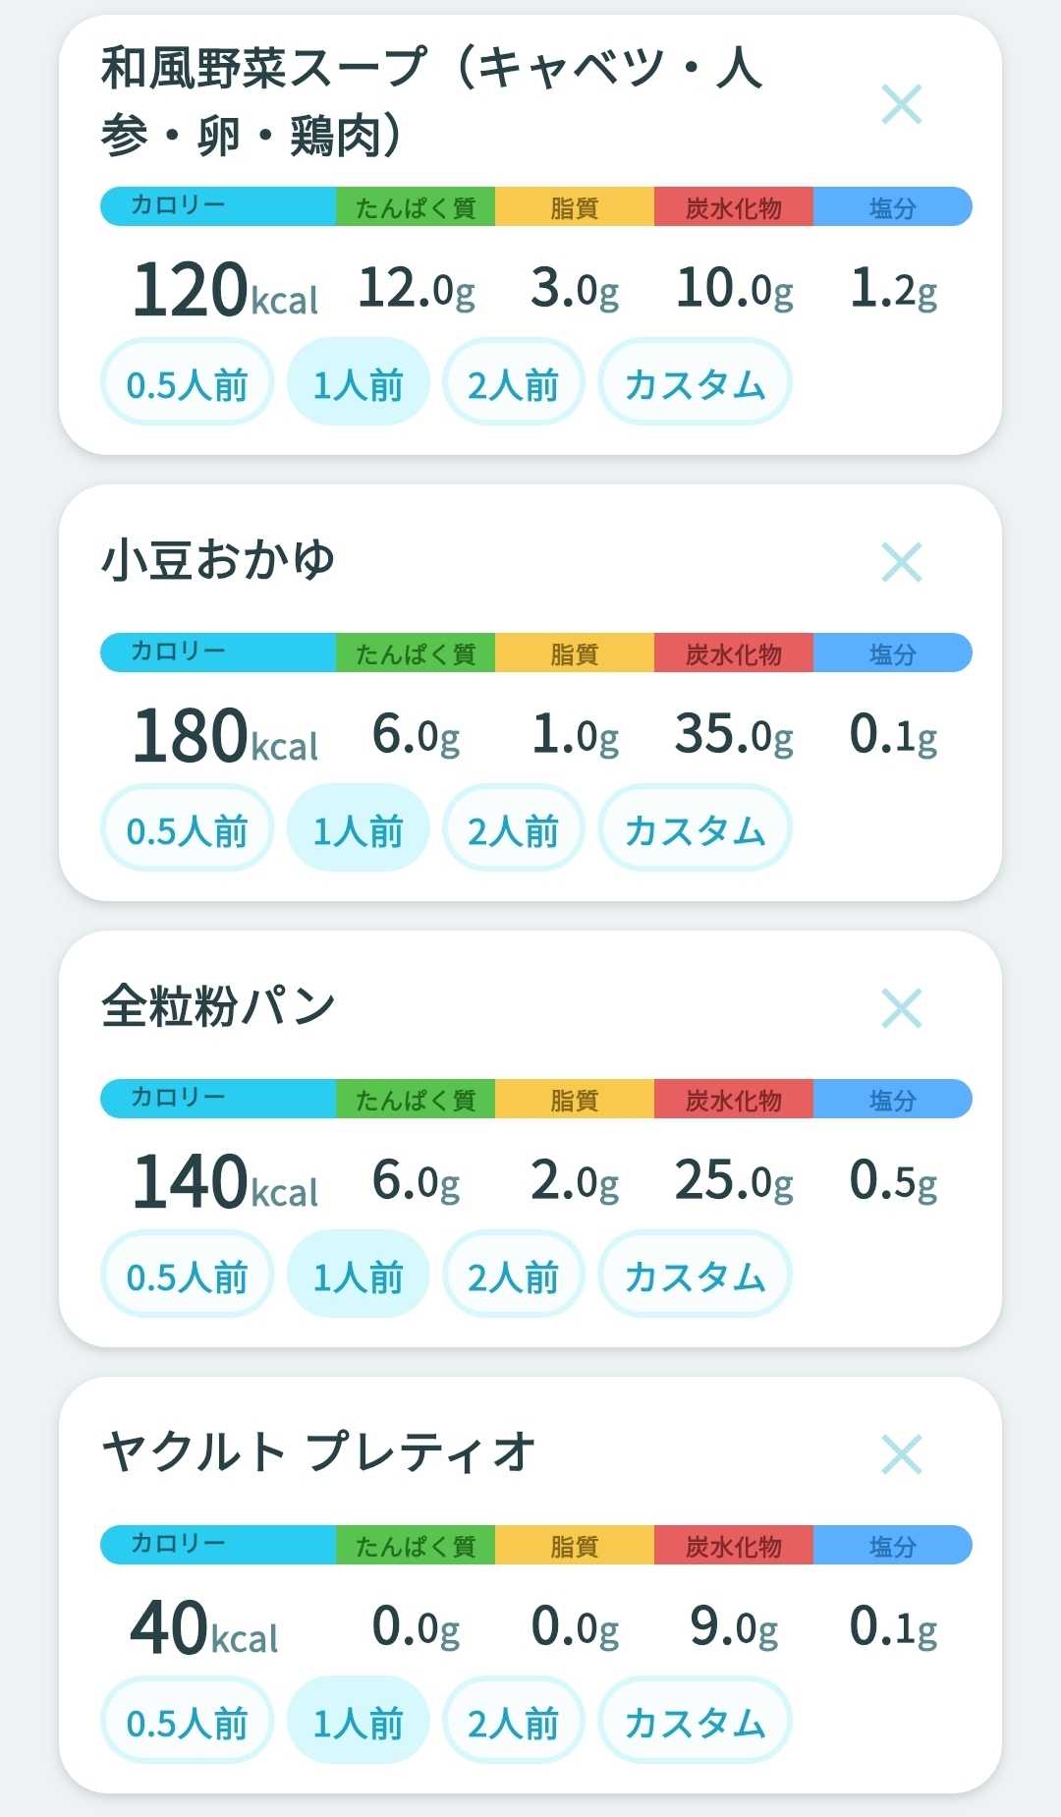Pick 0.5人前 for ヤクルト プレティオ
1061x1817 pixels.
pos(187,1721)
